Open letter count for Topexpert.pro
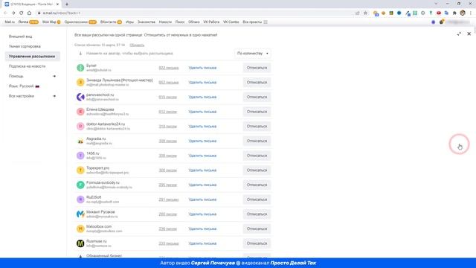Viewport: 476px width, 268px height. coord(167,170)
